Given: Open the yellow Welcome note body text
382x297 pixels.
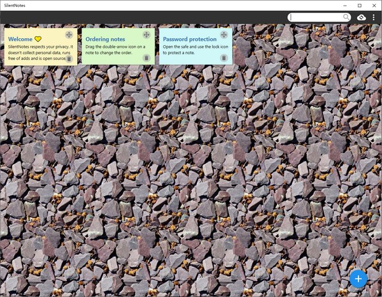Looking at the screenshot, I should pos(40,53).
